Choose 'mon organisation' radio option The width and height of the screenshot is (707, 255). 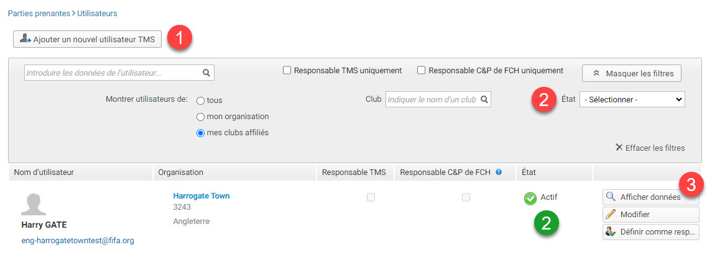point(201,117)
